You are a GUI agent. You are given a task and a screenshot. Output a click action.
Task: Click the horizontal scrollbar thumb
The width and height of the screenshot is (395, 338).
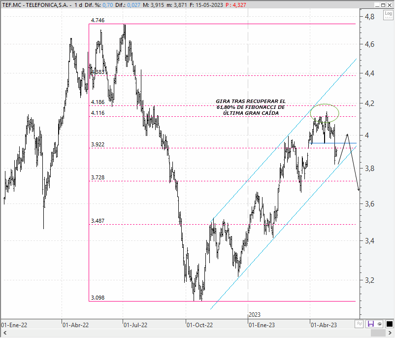pos(379,333)
